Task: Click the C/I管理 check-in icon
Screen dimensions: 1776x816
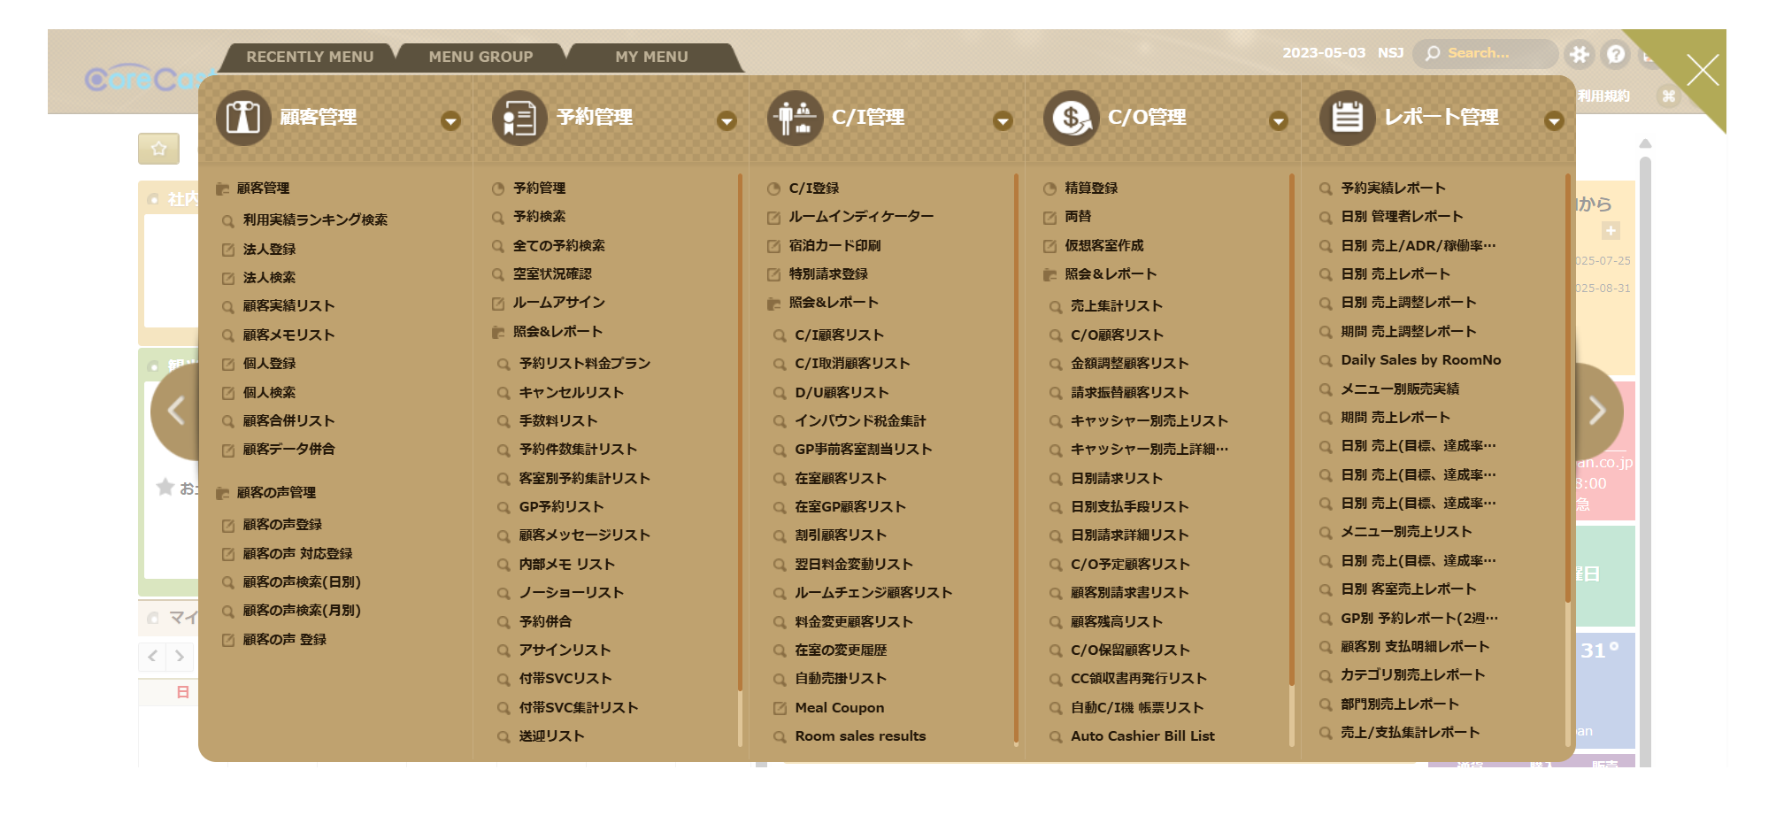Action: coord(795,118)
